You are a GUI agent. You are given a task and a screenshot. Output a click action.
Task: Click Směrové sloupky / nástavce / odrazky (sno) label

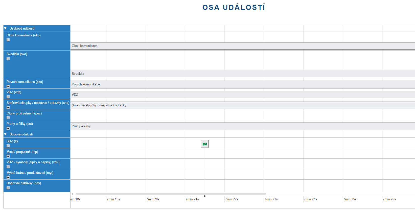click(x=38, y=103)
